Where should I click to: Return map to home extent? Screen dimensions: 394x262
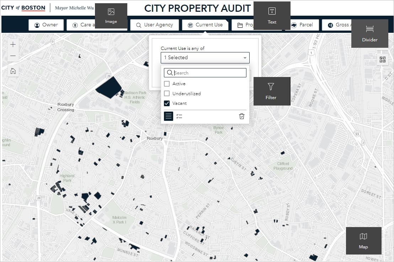click(x=13, y=71)
